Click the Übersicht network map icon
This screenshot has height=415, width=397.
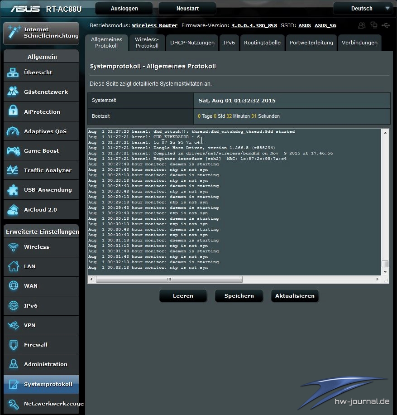tap(13, 72)
